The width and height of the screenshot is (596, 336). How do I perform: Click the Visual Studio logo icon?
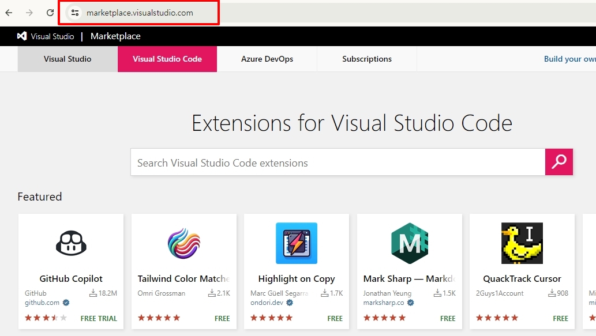pos(22,36)
